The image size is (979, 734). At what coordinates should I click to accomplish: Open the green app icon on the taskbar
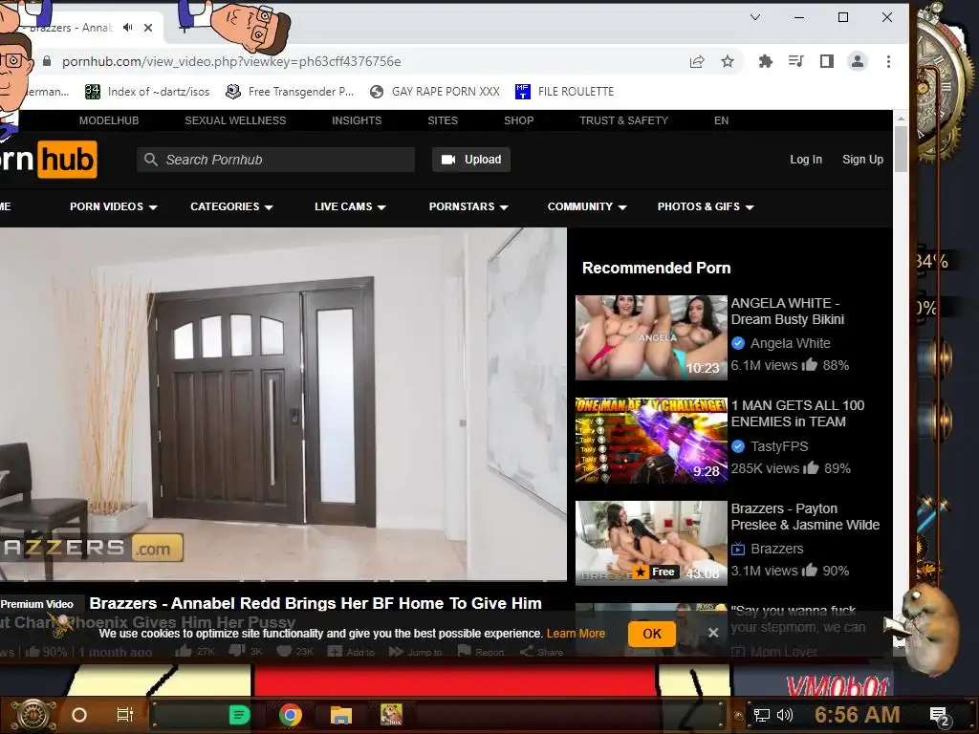tap(239, 715)
